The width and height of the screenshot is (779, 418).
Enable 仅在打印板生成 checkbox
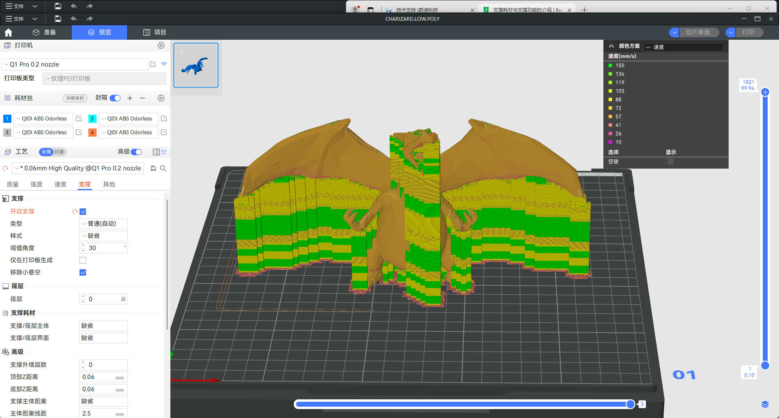tap(83, 260)
